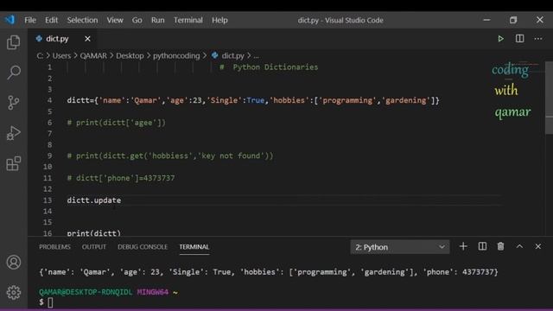Click the comment '# Python Dictionaries'
Viewport: 553px width, 311px height.
[269, 67]
